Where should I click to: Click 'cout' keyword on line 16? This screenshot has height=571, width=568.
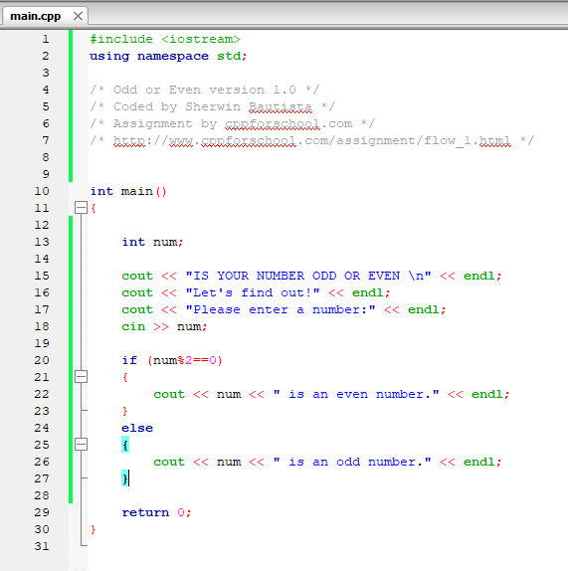click(x=137, y=292)
